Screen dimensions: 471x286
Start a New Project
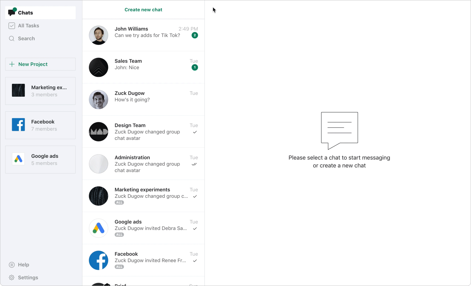pyautogui.click(x=40, y=64)
